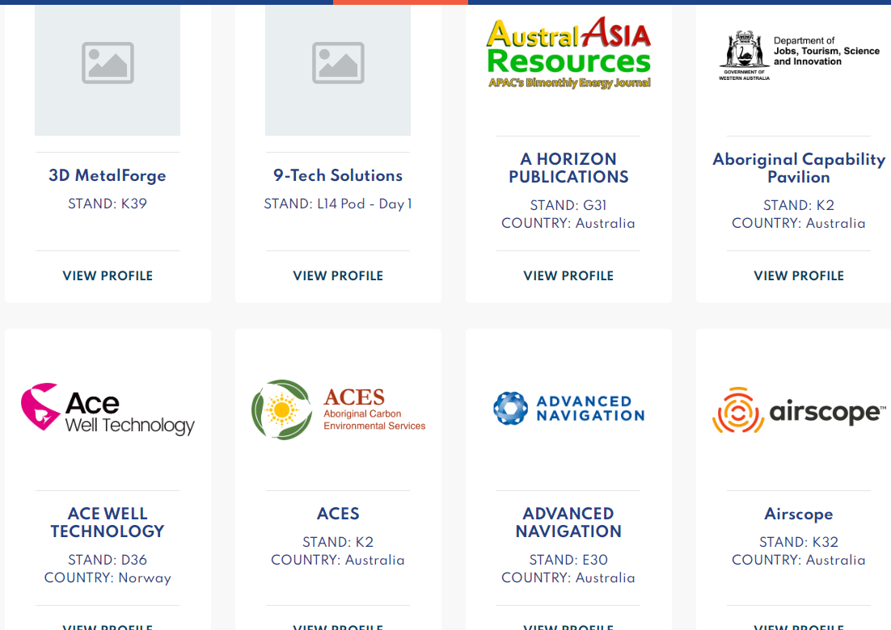
Task: View profile for 3D MetalForge
Action: 108,275
